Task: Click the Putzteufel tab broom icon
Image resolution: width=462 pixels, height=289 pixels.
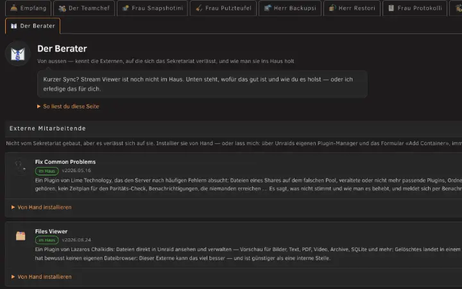Action: click(199, 8)
